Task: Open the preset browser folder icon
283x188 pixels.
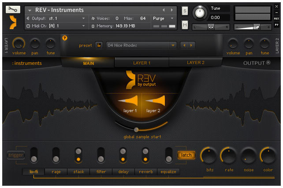Action: (x=99, y=45)
